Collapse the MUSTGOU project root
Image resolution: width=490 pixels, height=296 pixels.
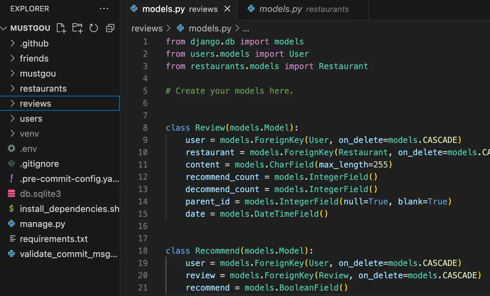(x=4, y=28)
